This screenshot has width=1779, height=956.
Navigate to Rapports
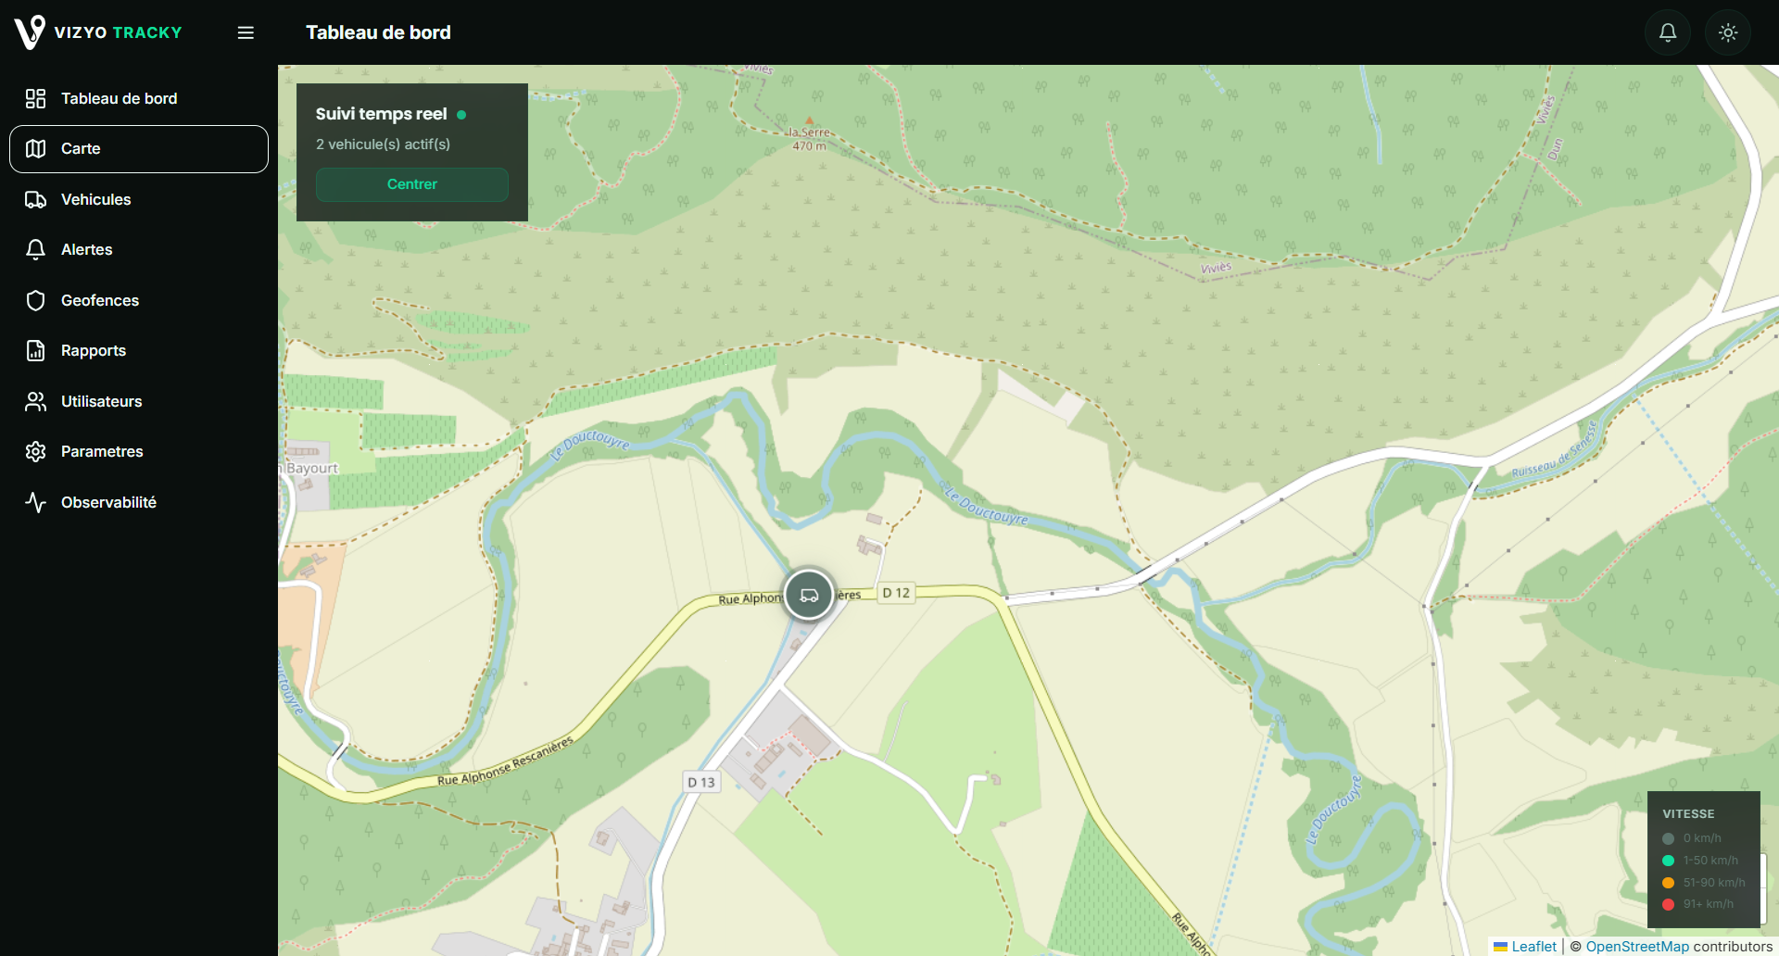139,350
